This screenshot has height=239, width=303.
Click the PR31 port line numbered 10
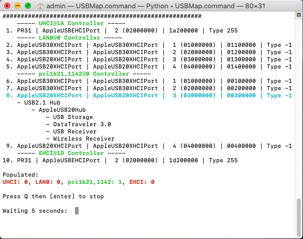(120, 160)
